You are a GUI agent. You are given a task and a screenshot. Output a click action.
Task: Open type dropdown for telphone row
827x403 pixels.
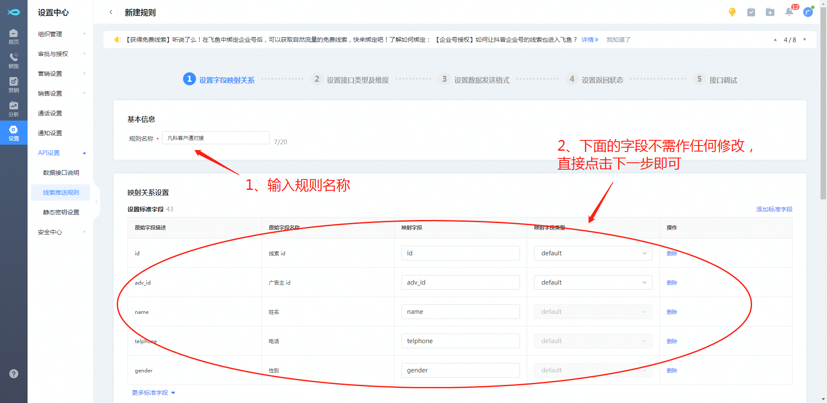coord(593,341)
